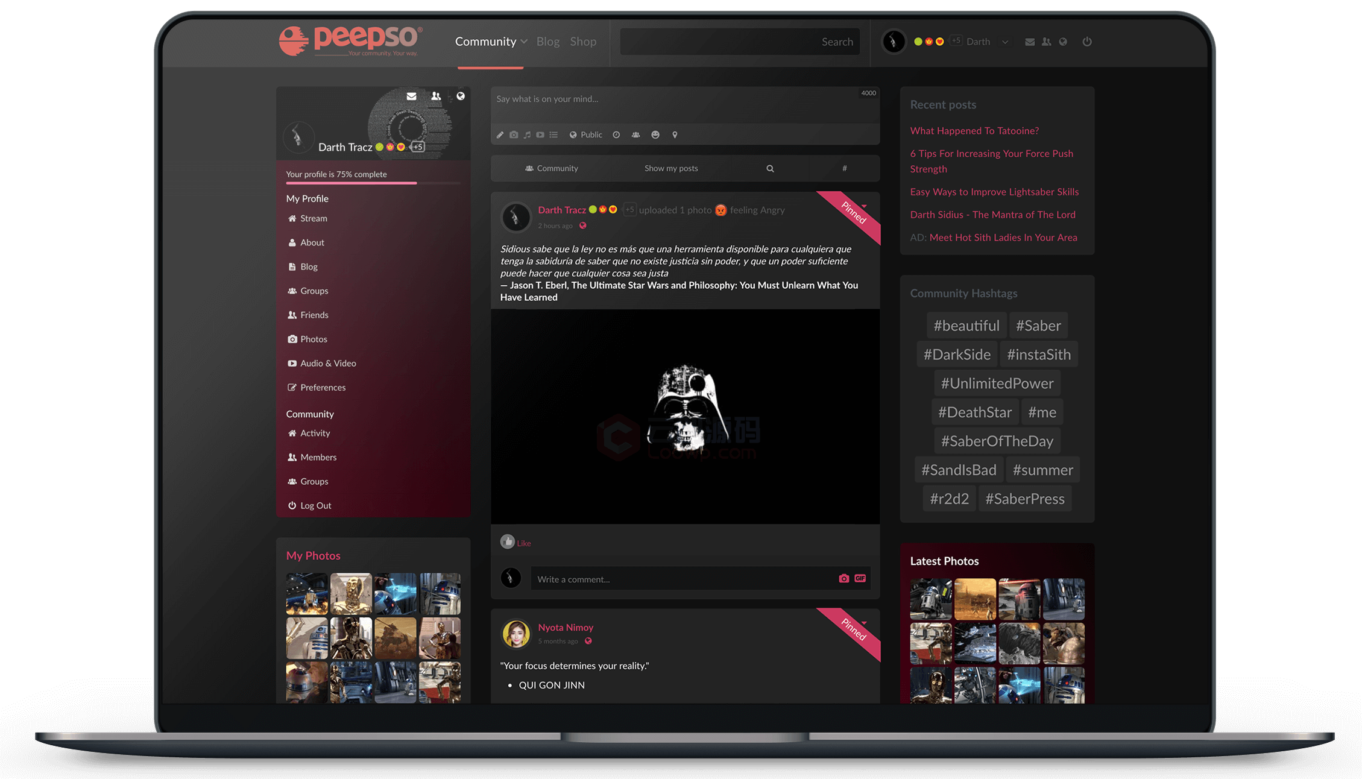Open friend requests icon in top header
1362x779 pixels.
coord(1046,42)
